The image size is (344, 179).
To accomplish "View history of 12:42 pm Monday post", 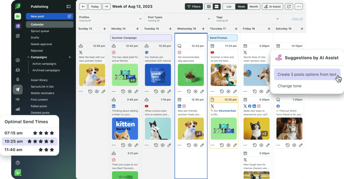I will [123, 92].
